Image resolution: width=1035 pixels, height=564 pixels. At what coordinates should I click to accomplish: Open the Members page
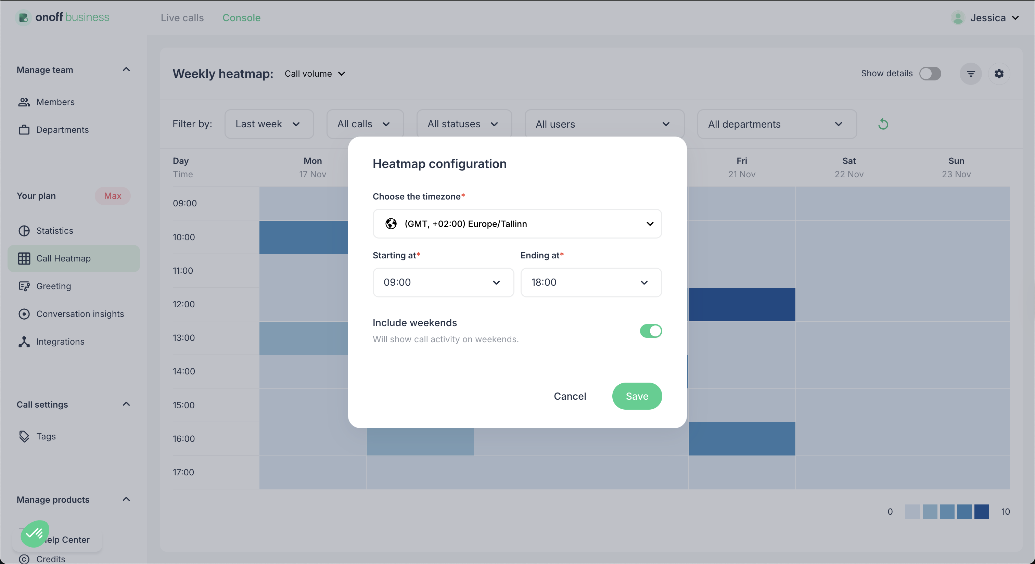tap(74, 102)
